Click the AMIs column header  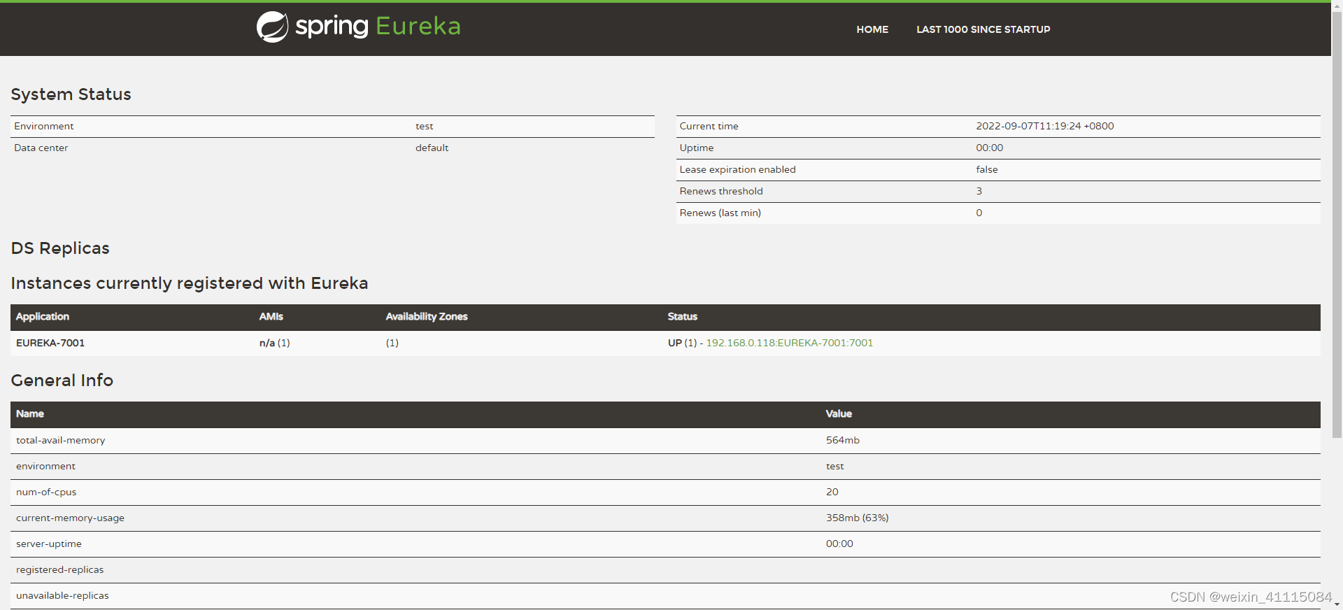coord(271,317)
